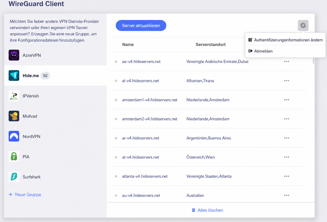Choose Authentifizierungsinformationen ändern from the menu
The width and height of the screenshot is (327, 222).
click(285, 40)
